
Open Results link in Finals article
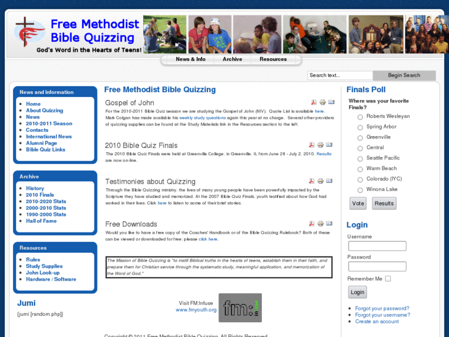[x=324, y=154]
